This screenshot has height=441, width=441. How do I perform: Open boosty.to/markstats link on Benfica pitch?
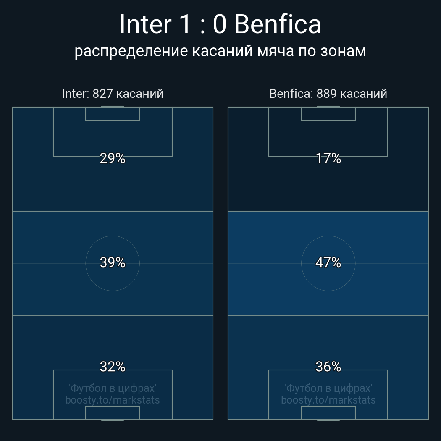(328, 400)
